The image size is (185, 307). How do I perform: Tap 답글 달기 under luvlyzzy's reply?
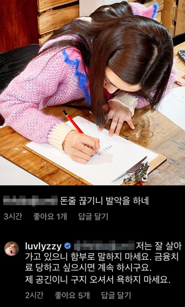116,295
